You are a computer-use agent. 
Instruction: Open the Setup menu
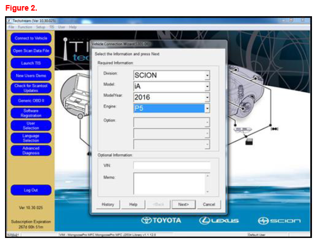41,27
